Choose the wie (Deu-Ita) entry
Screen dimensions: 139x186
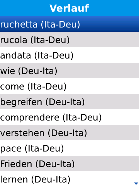69,71
